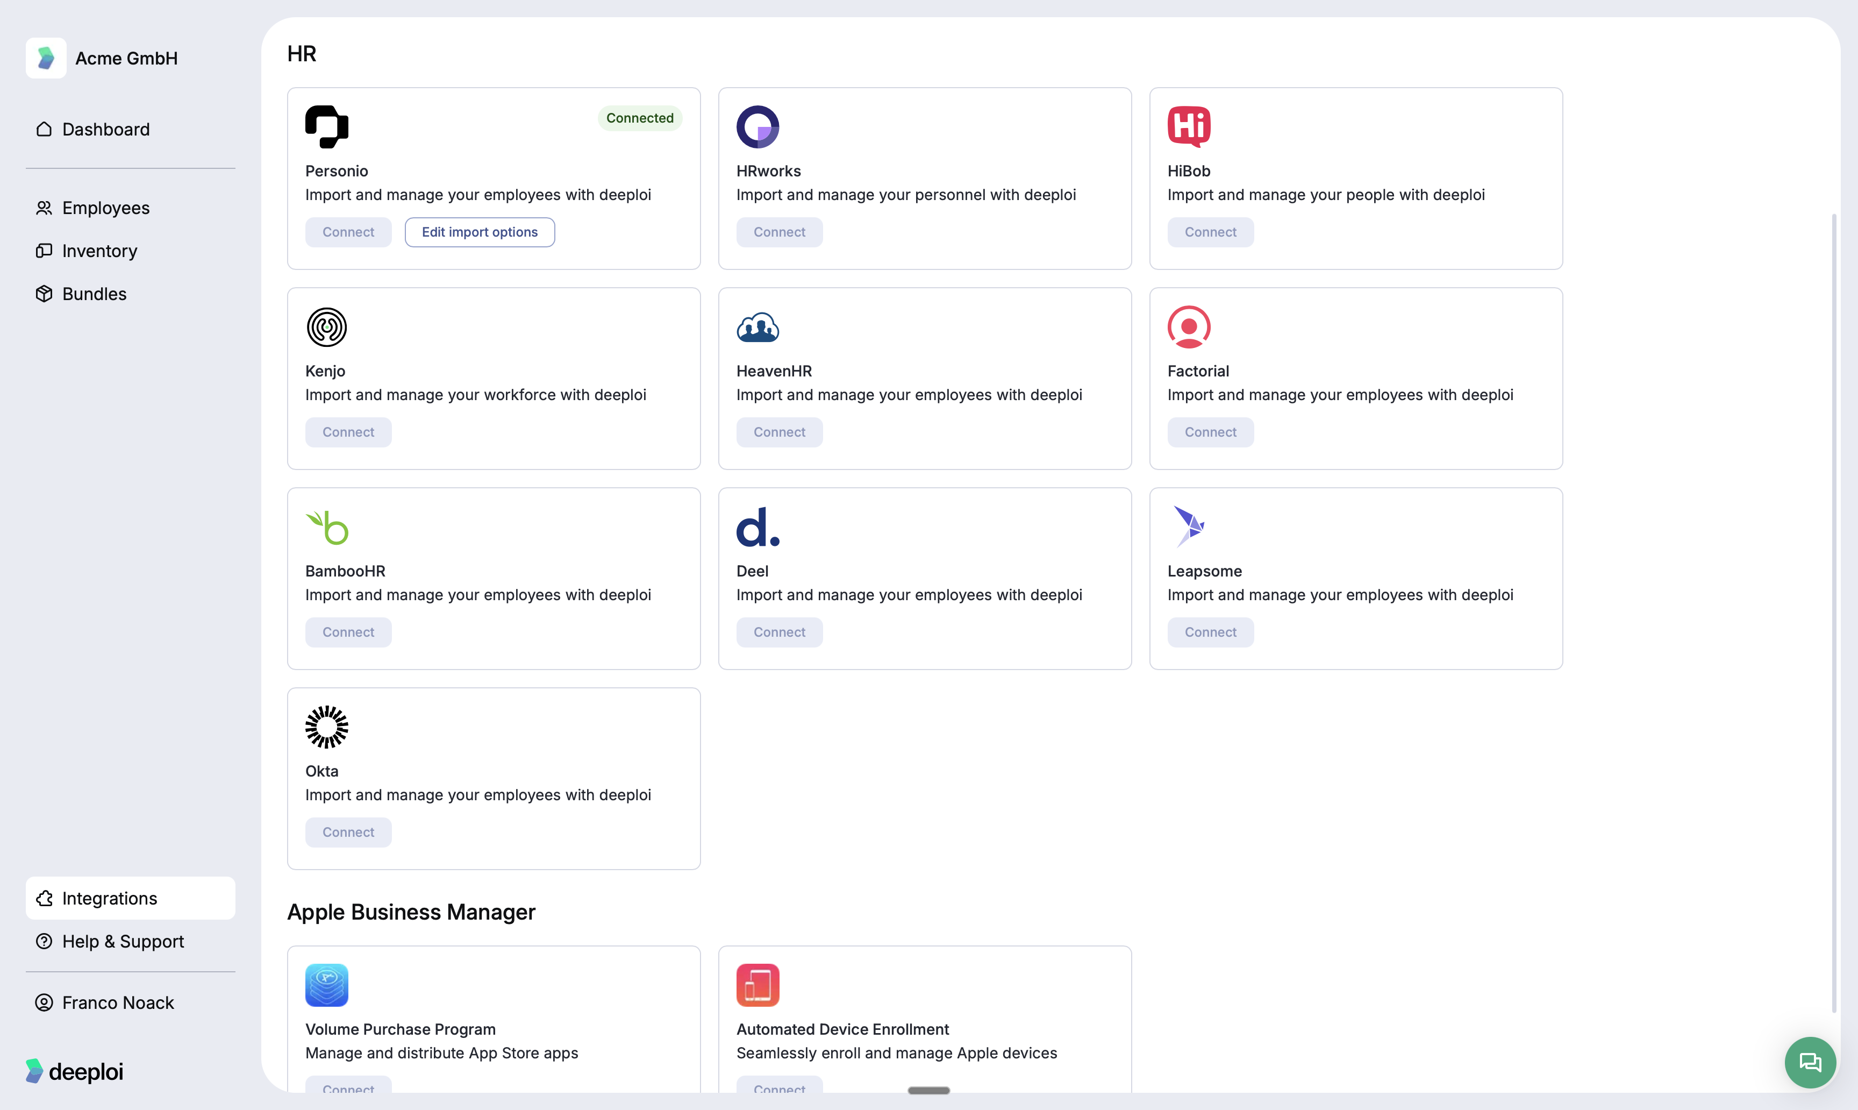
Task: Click the Help question mark icon
Action: coord(44,941)
